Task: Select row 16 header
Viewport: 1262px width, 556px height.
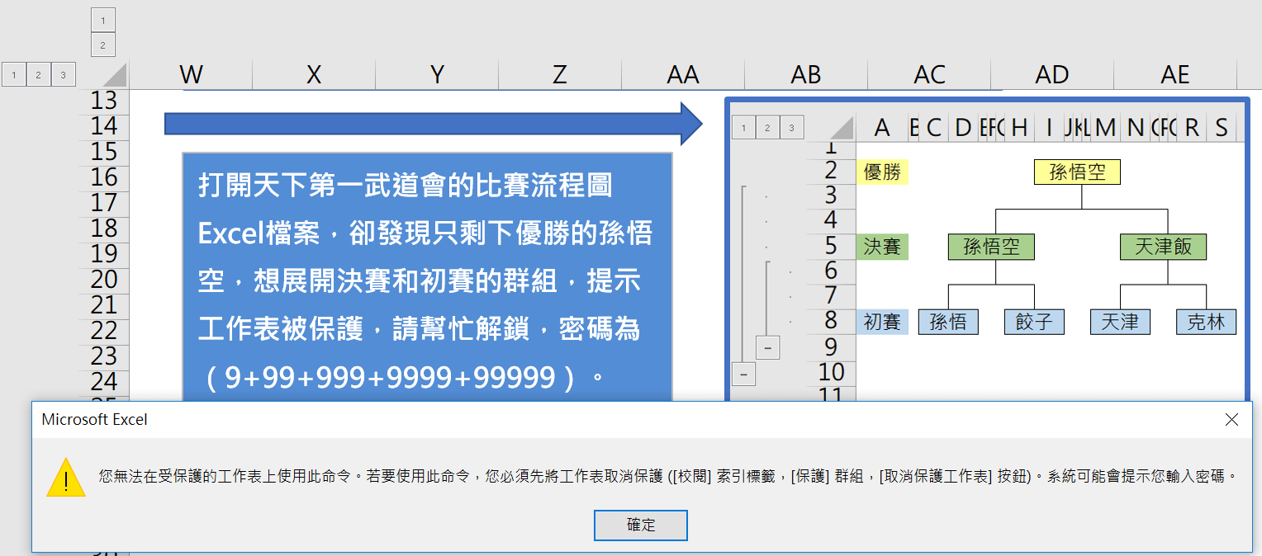Action: click(x=104, y=177)
